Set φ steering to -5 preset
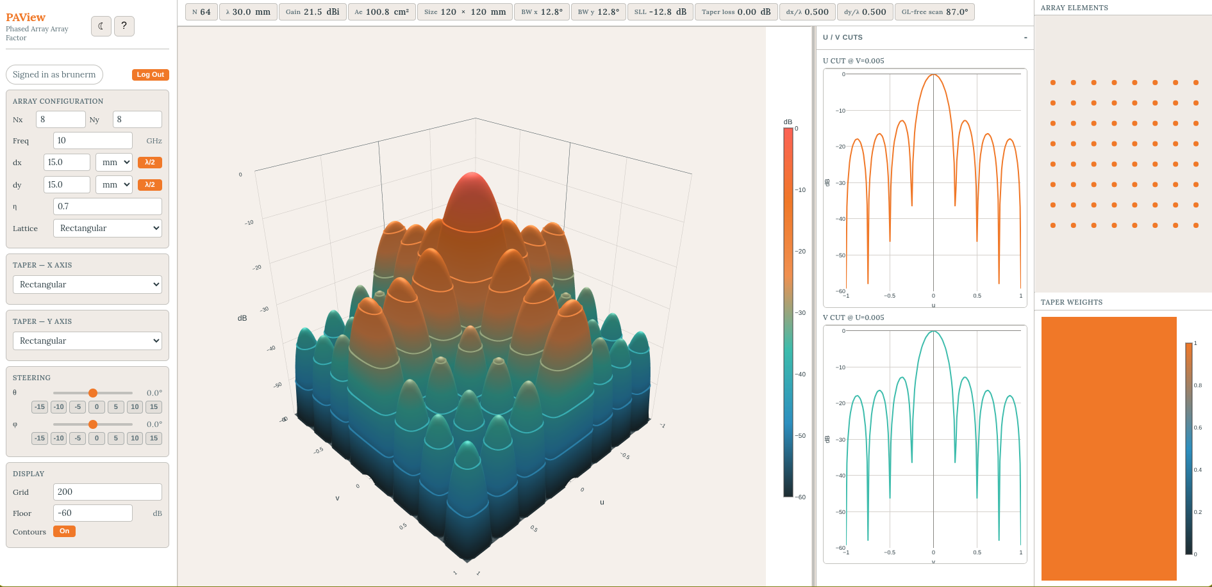Image resolution: width=1212 pixels, height=587 pixels. click(x=78, y=438)
